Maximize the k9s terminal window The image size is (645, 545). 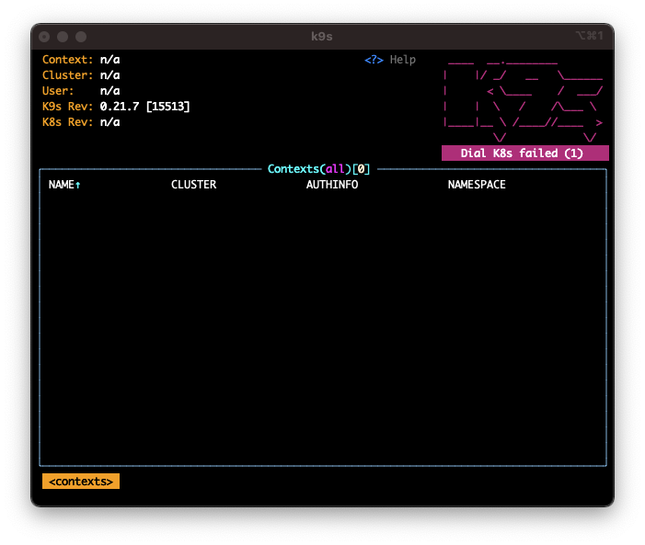[x=81, y=36]
